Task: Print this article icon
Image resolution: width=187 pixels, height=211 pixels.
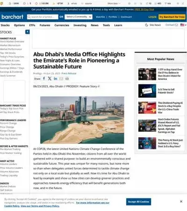Action: click(67, 79)
